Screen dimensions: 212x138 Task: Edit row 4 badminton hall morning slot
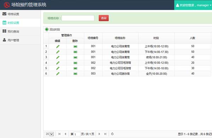tap(58, 63)
